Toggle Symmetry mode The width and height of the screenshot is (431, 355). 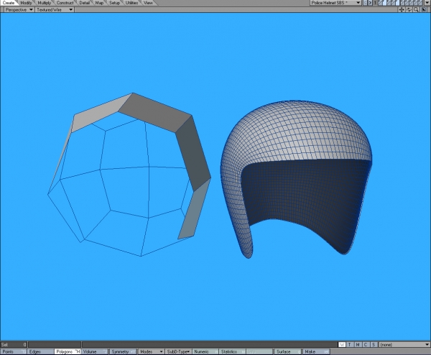123,351
